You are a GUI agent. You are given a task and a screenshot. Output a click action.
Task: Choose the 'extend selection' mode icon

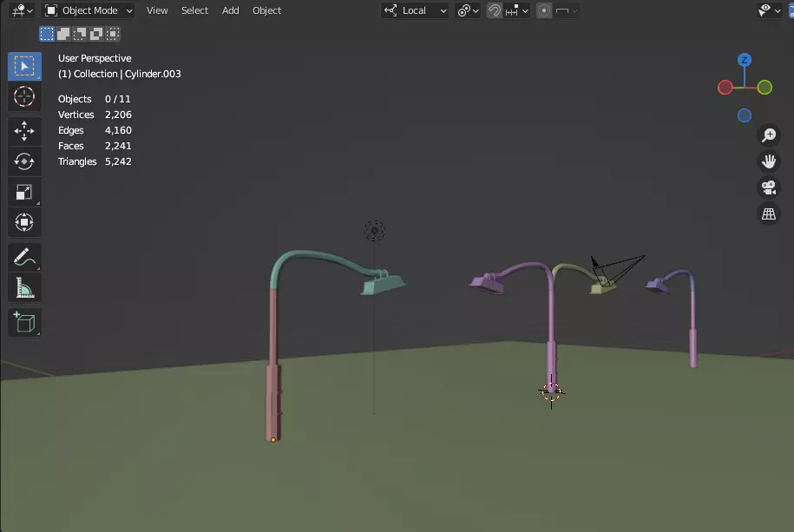point(63,34)
